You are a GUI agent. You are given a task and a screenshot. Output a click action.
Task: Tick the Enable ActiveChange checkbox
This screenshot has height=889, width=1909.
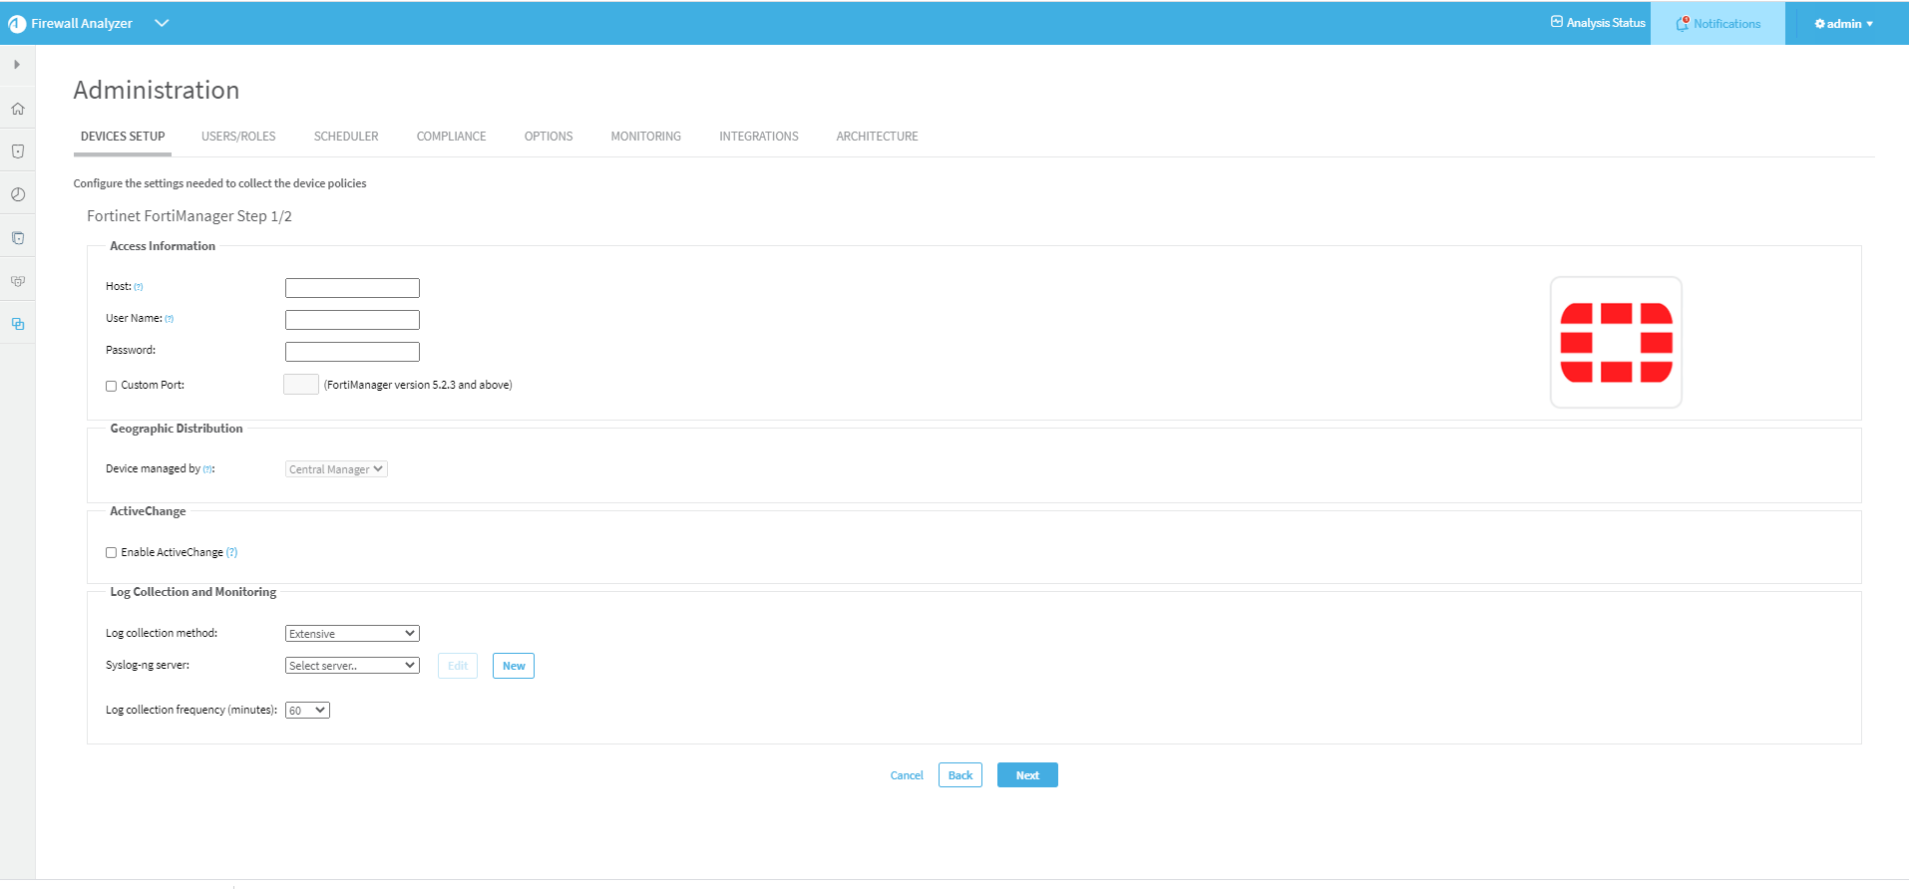tap(112, 552)
